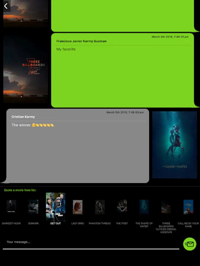Choose The Shape of Water thumbnail in list
Screen dimensions: 200x266
click(144, 207)
